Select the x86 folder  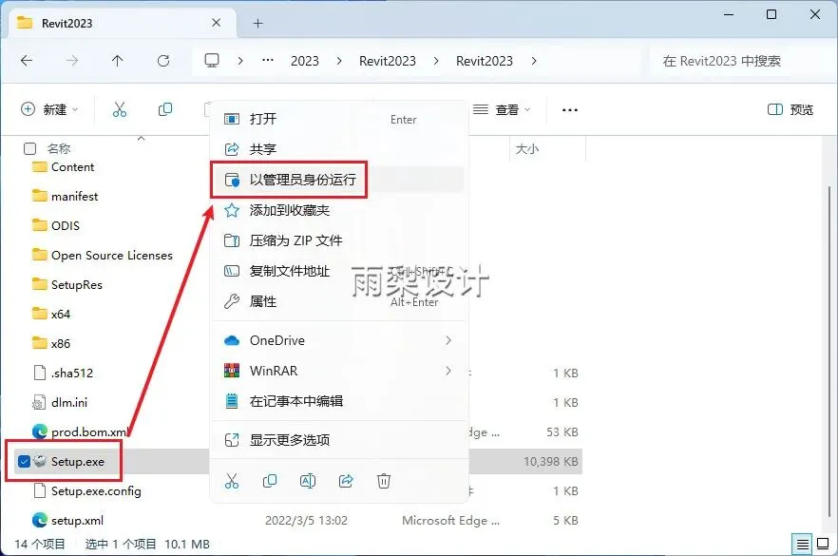[51, 344]
